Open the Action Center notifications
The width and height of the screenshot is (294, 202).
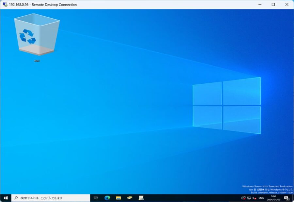point(286,198)
